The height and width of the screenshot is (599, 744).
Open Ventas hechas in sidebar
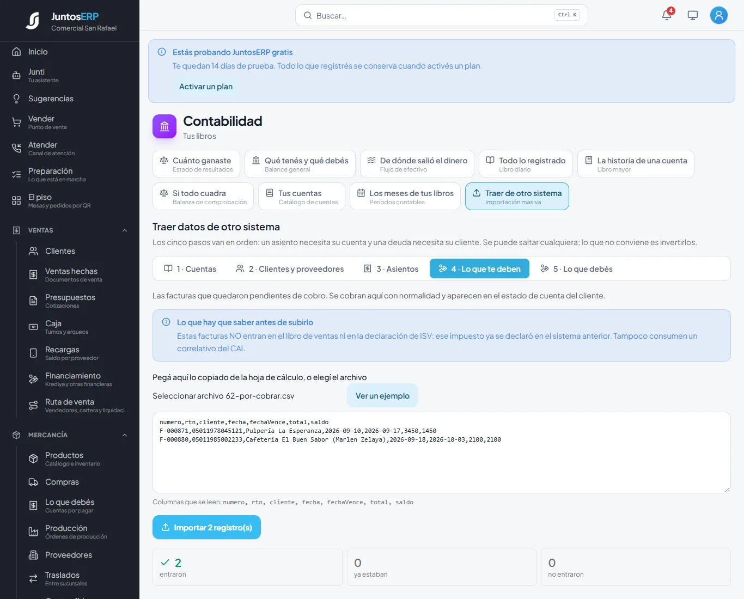tap(78, 274)
